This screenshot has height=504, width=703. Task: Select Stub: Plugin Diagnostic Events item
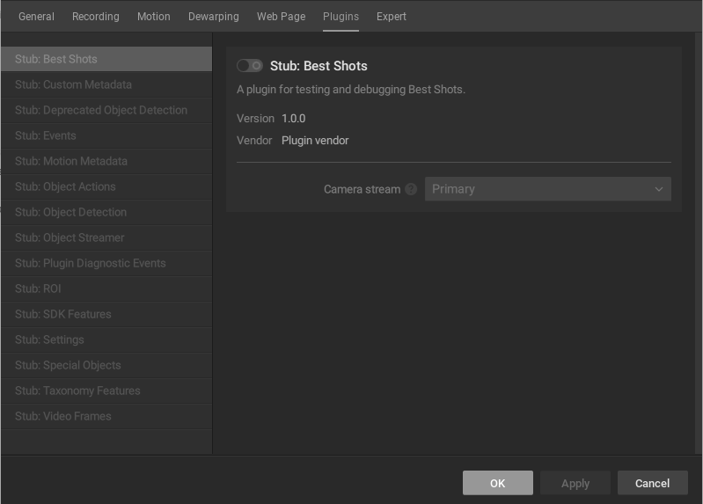(x=91, y=263)
